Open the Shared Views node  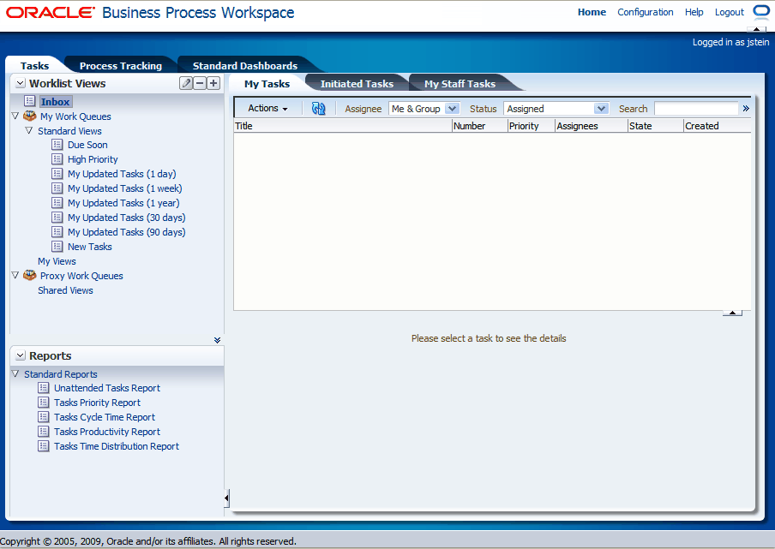65,290
